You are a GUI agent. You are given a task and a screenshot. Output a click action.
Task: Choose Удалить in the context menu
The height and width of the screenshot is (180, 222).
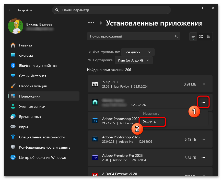click(149, 122)
